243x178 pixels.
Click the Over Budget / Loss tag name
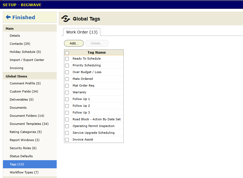[x=87, y=72]
